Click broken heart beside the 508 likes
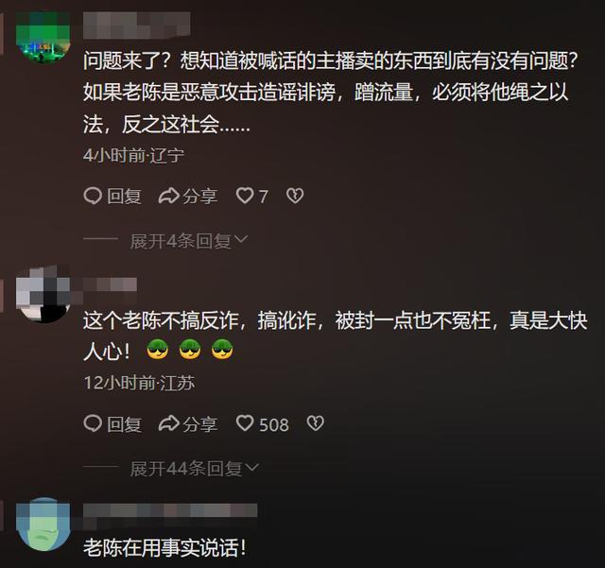 315,423
